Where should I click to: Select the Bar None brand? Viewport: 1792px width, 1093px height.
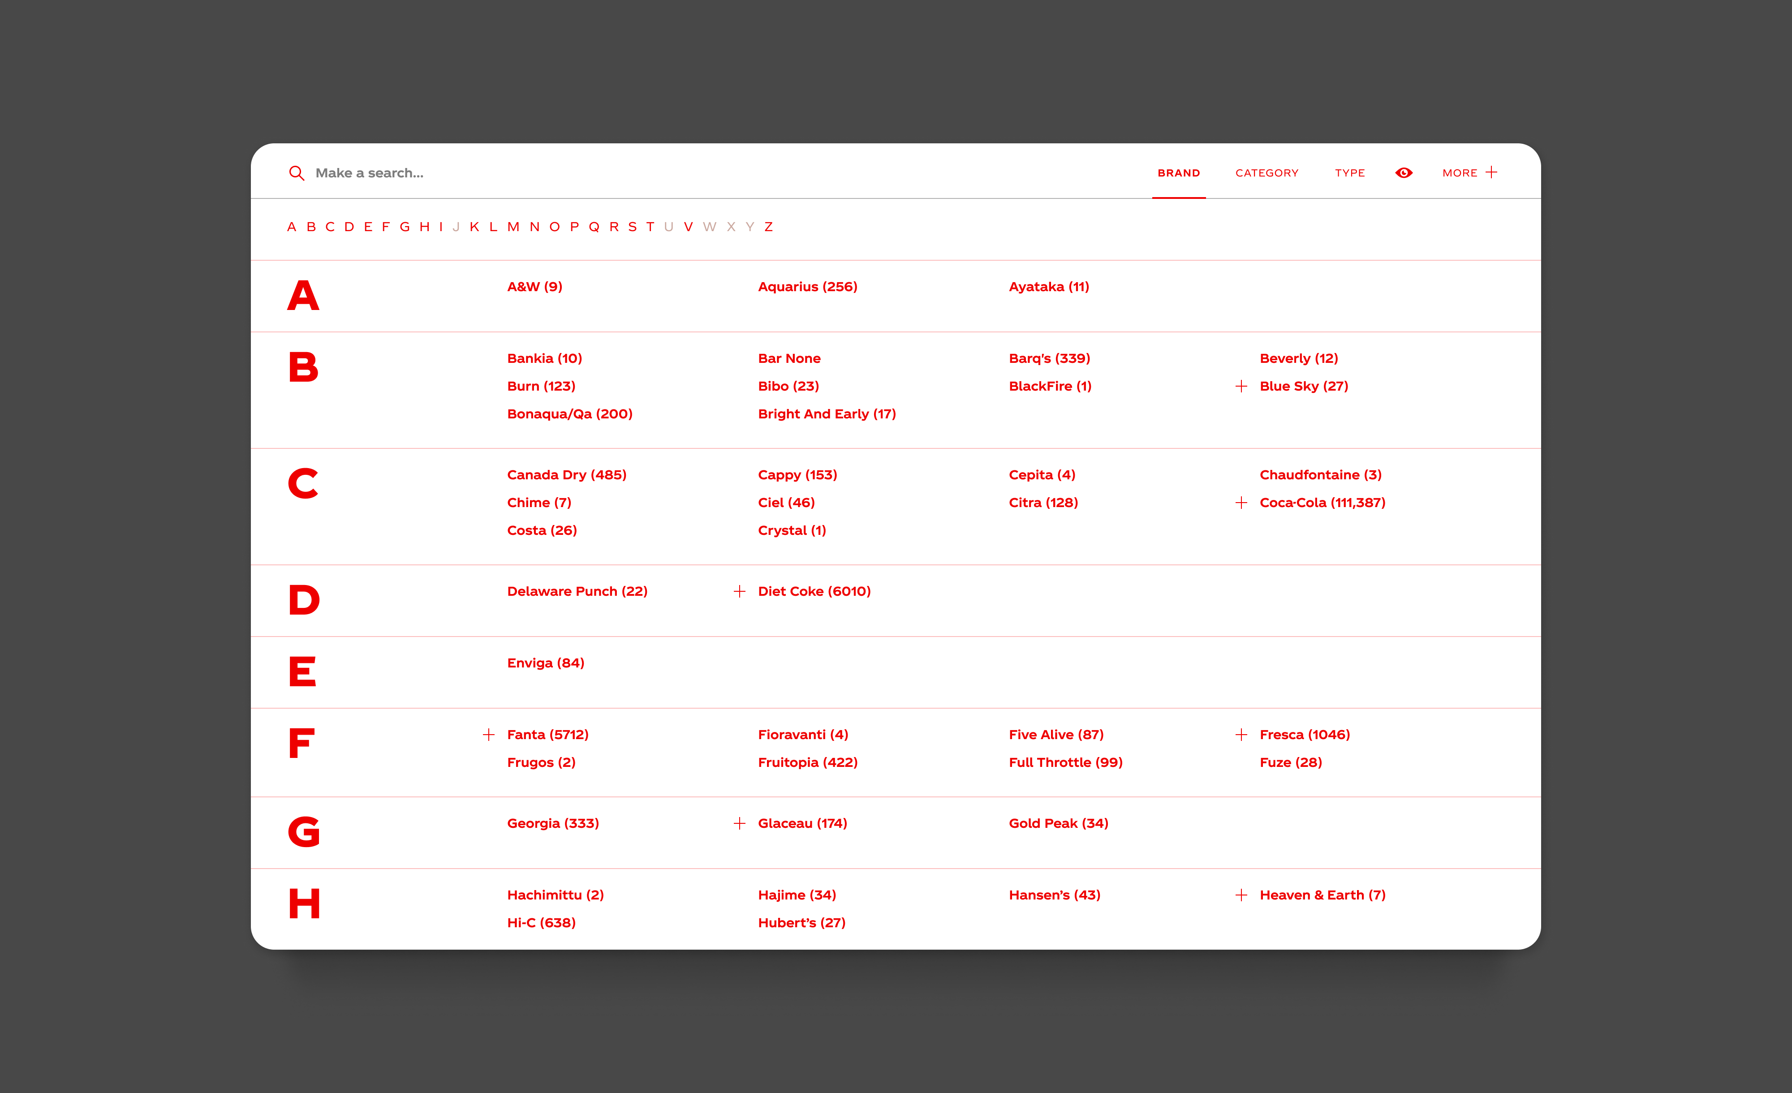789,358
